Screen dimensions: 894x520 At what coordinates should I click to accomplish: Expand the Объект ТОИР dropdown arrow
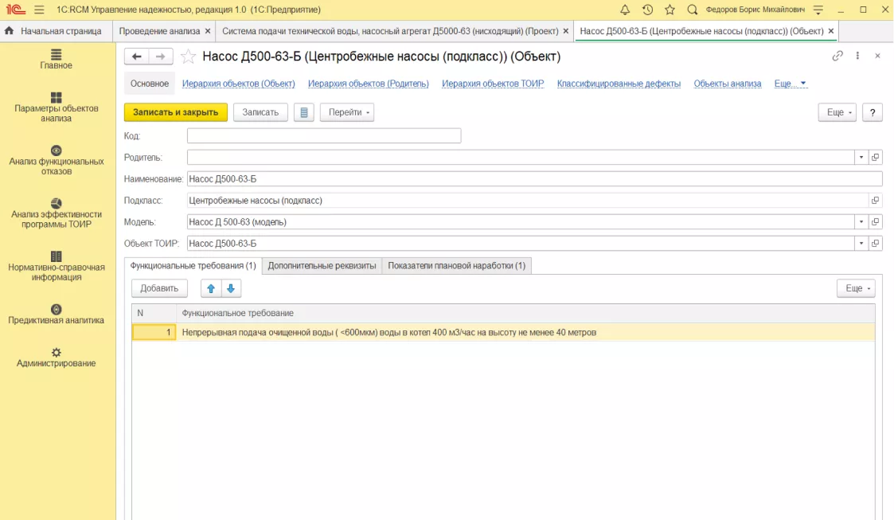[861, 244]
